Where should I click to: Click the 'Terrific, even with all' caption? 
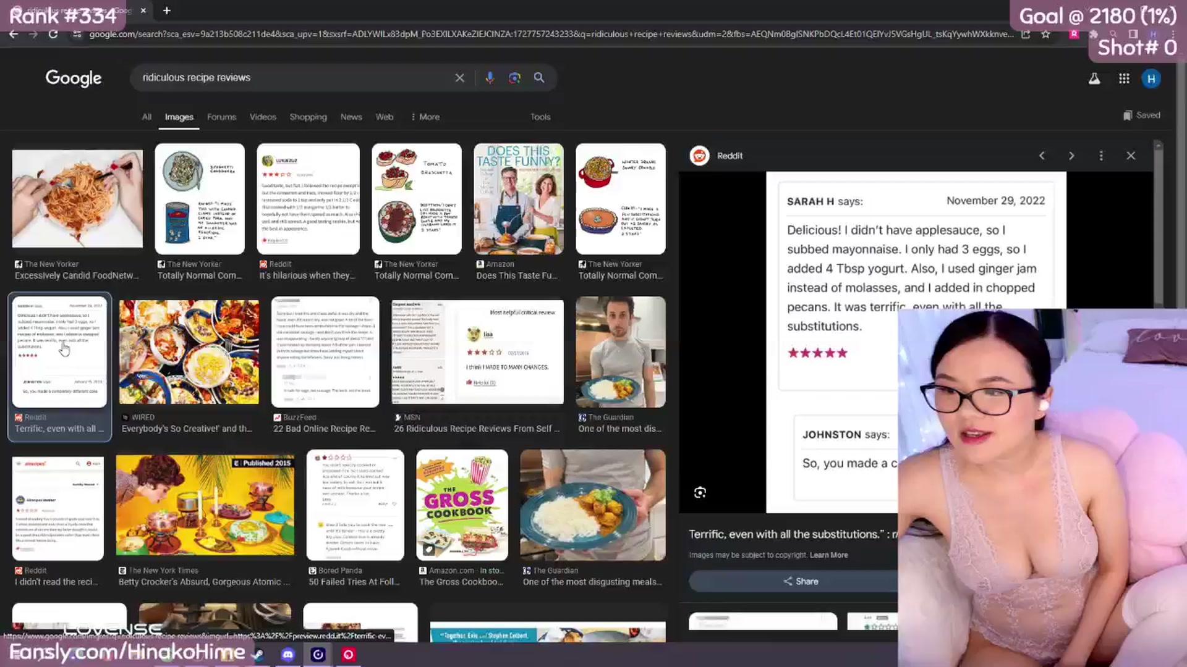coord(59,429)
